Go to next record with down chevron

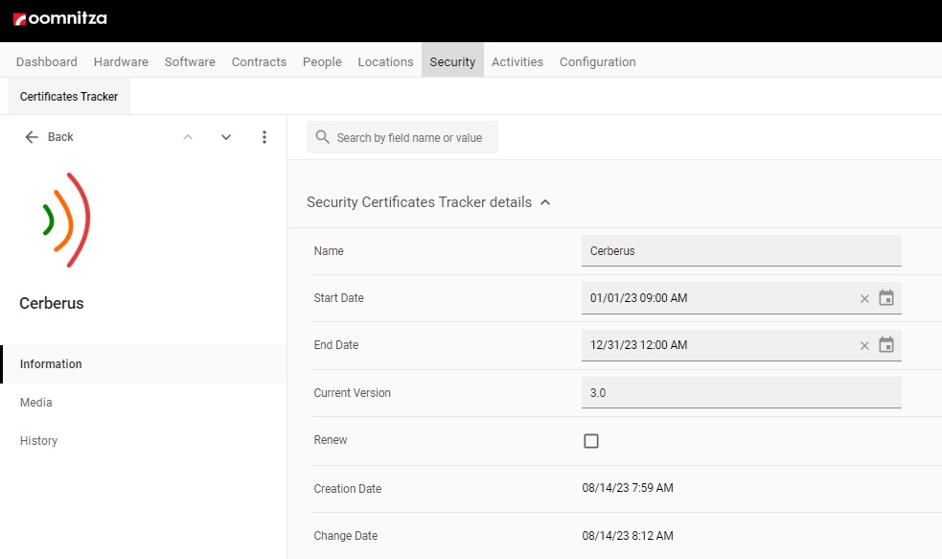pos(226,137)
